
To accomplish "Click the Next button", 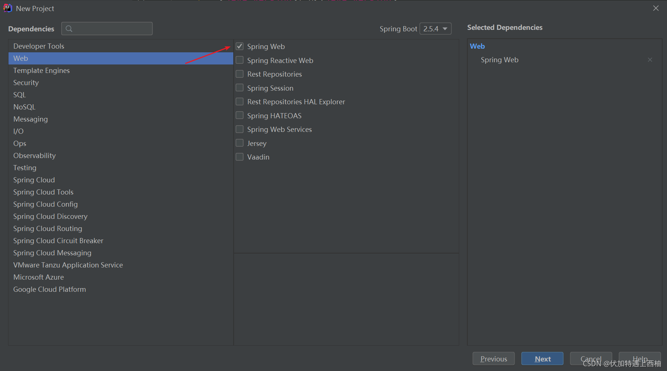I will (542, 358).
